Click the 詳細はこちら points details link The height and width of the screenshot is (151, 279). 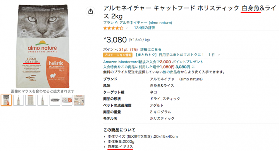click(151, 49)
